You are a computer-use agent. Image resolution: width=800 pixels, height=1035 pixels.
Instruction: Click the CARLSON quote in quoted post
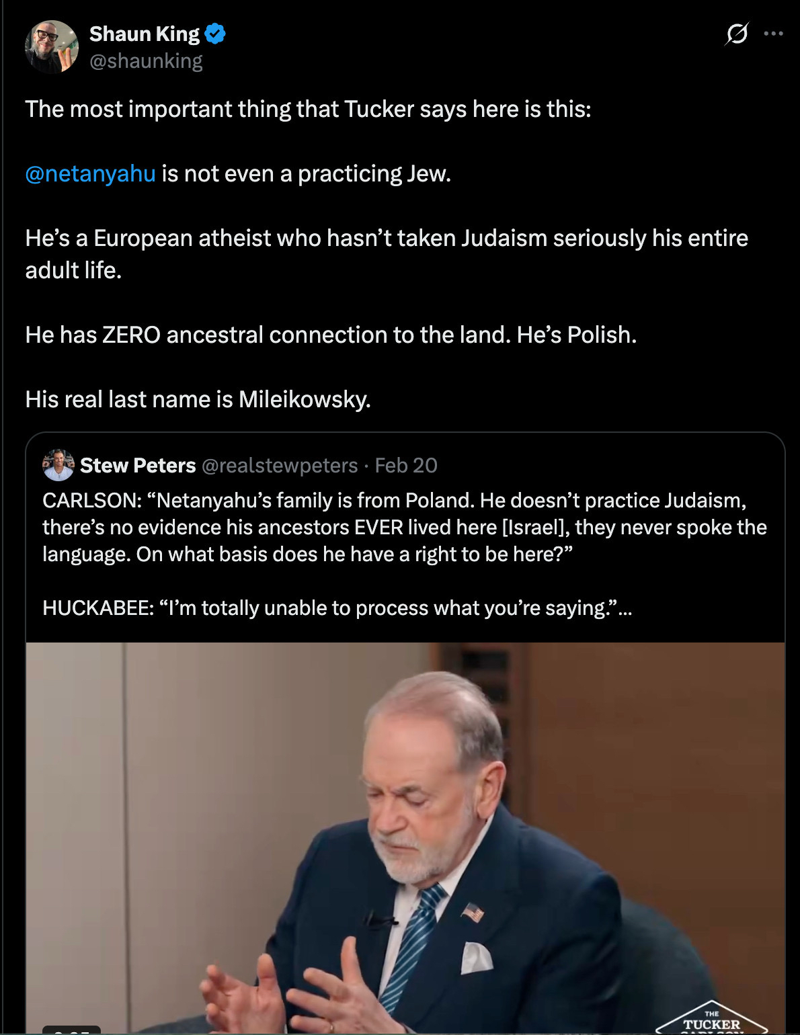[404, 527]
